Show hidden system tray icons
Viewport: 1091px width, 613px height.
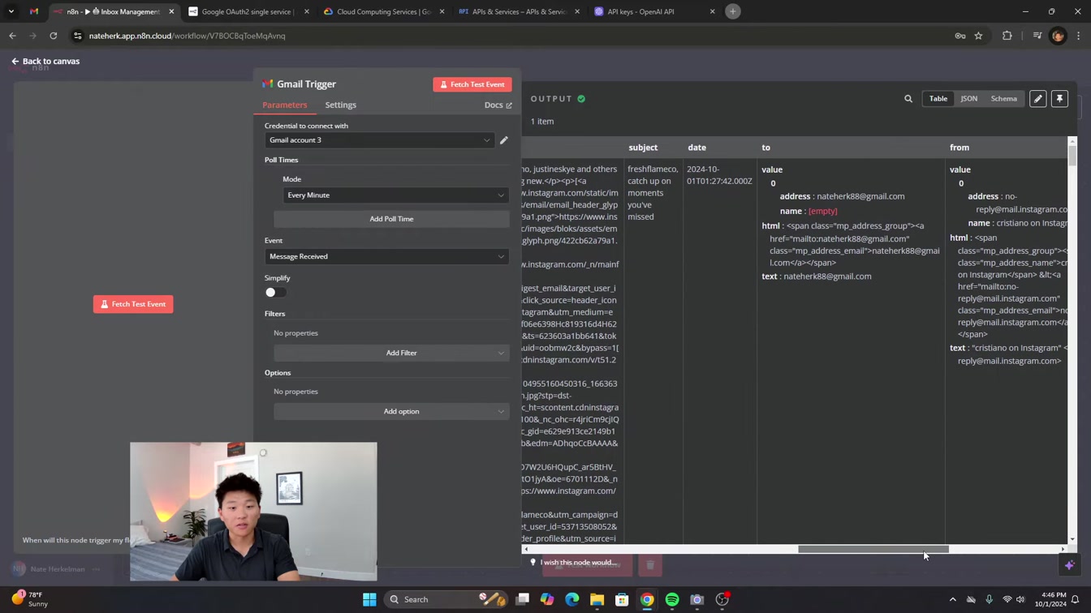pos(952,599)
